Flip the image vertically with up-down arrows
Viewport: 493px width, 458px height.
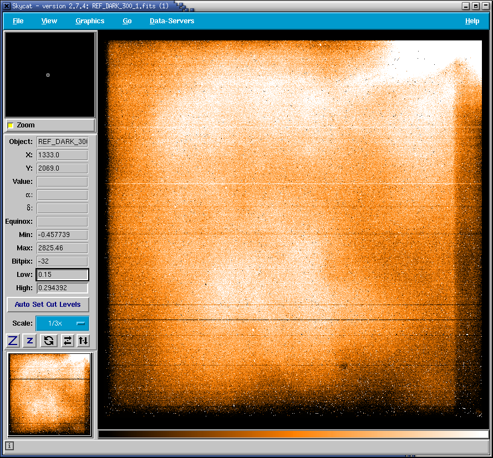pos(83,341)
